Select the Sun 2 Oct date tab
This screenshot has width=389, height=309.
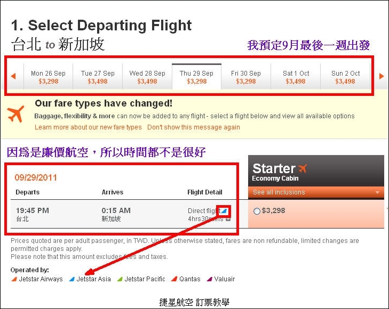point(345,77)
